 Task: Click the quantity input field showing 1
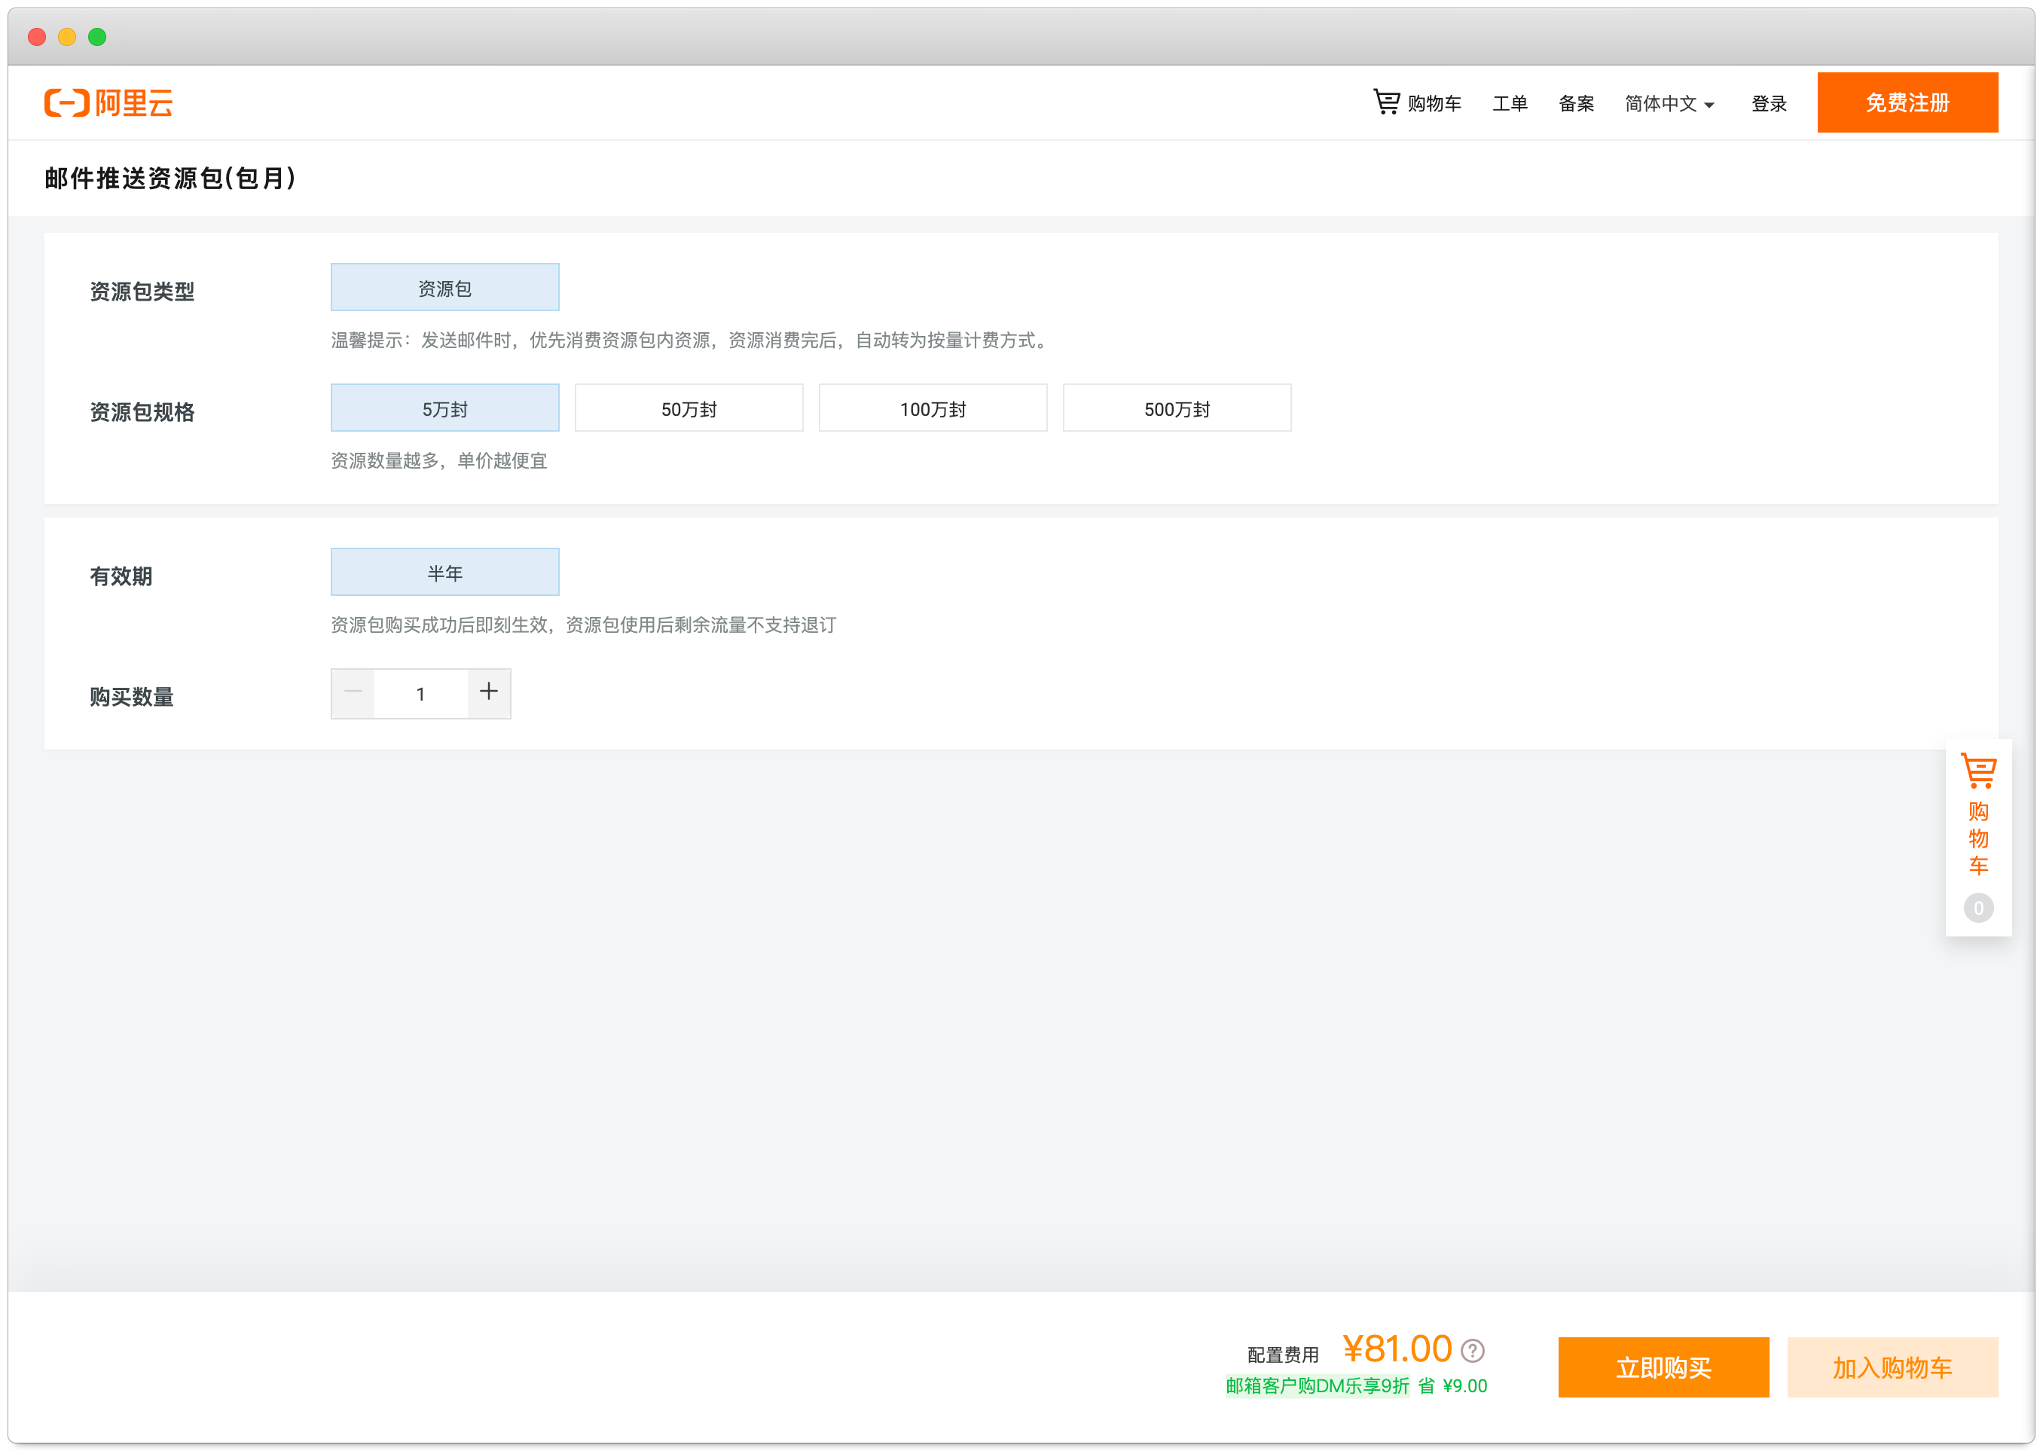point(421,693)
